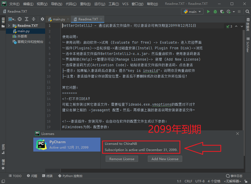Open the 重构(R) menu
This screenshot has height=184, width=251.
point(85,4)
